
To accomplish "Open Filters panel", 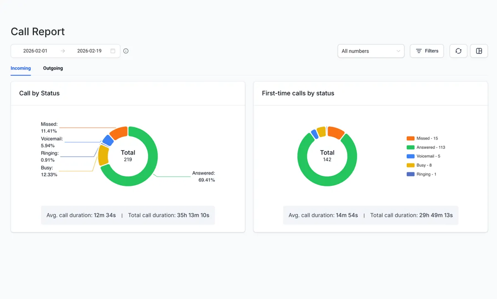I will click(x=427, y=51).
